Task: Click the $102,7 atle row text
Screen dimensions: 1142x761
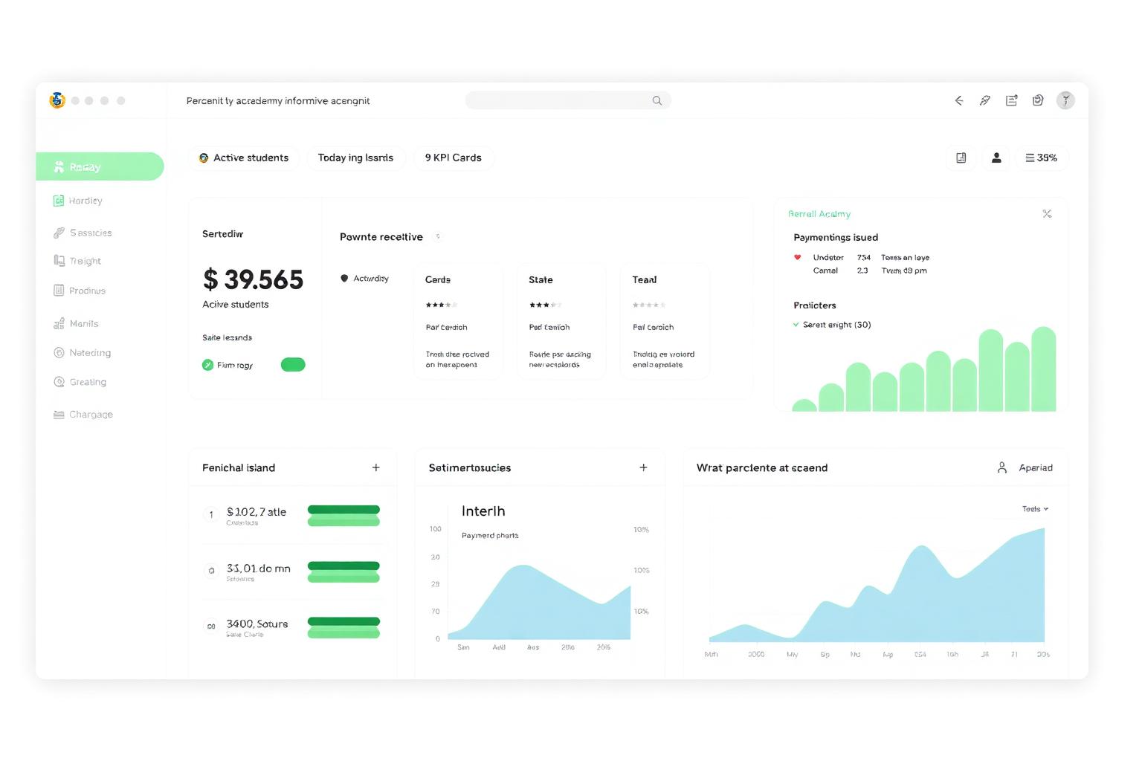Action: tap(257, 511)
